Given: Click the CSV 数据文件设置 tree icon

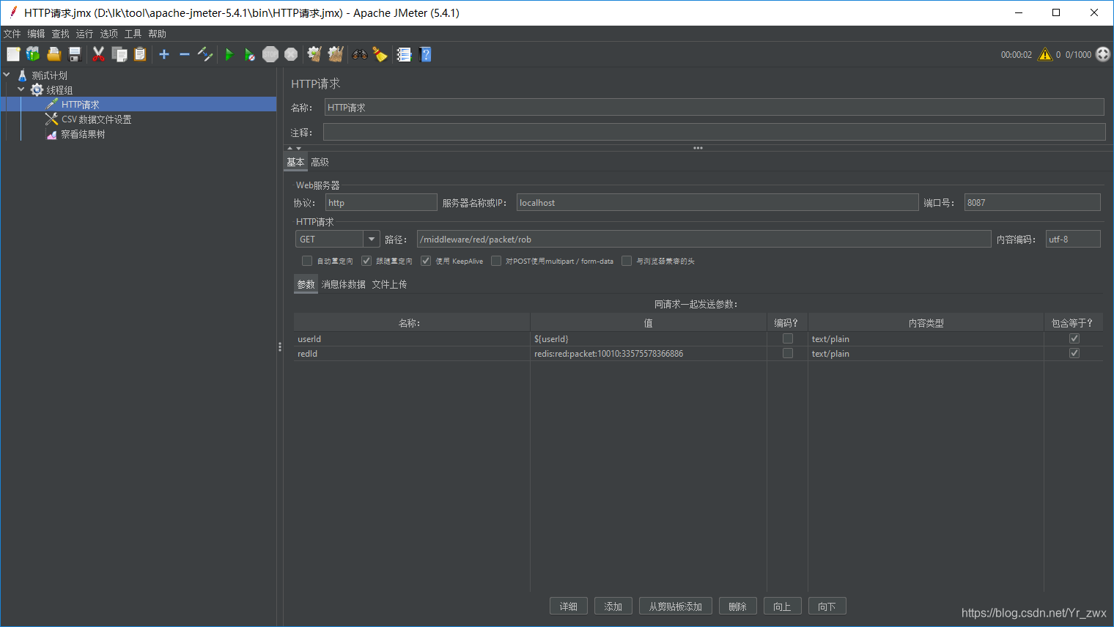Looking at the screenshot, I should (x=51, y=119).
